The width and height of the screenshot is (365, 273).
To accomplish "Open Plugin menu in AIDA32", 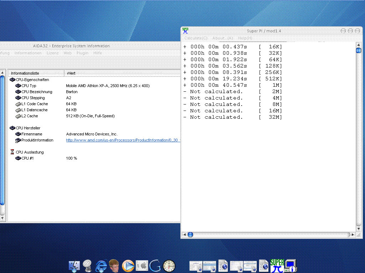I will tap(82, 53).
